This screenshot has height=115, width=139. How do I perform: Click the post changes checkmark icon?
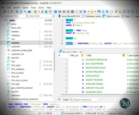coord(76,12)
